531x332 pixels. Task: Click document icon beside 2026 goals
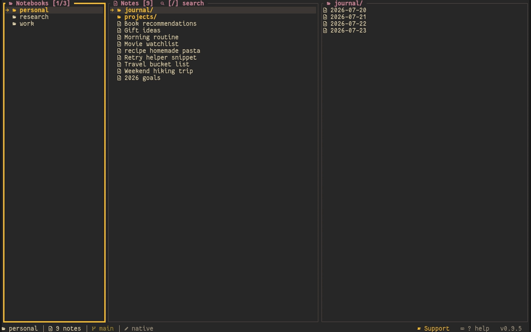(x=119, y=78)
